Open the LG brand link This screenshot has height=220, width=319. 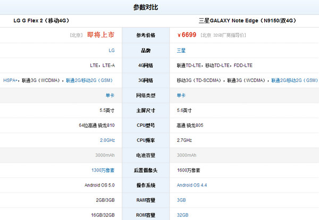click(x=112, y=50)
